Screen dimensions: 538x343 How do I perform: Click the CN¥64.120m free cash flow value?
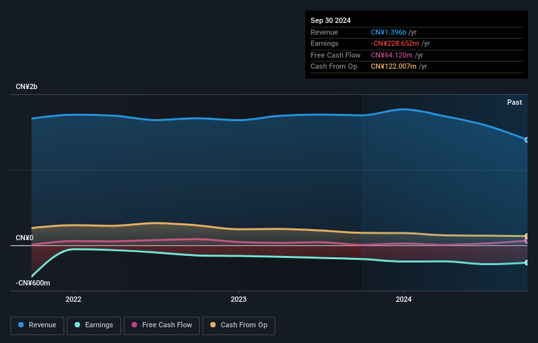point(391,55)
